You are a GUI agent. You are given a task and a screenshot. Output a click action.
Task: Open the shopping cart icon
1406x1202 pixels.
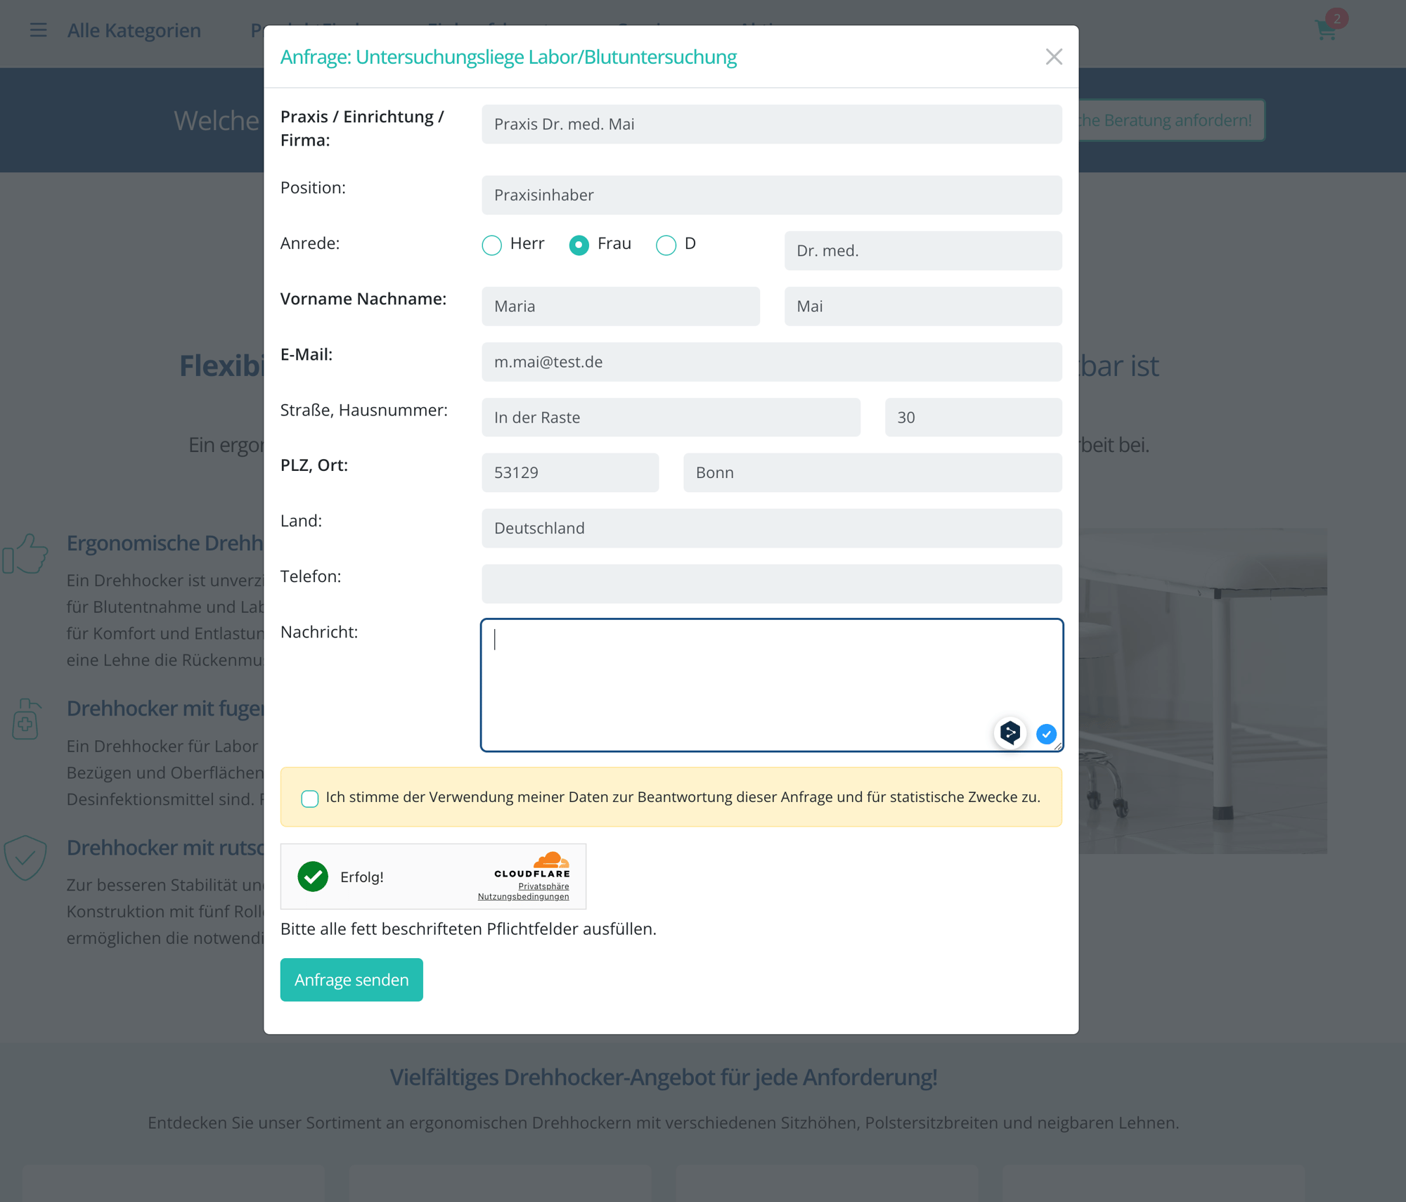click(x=1326, y=30)
